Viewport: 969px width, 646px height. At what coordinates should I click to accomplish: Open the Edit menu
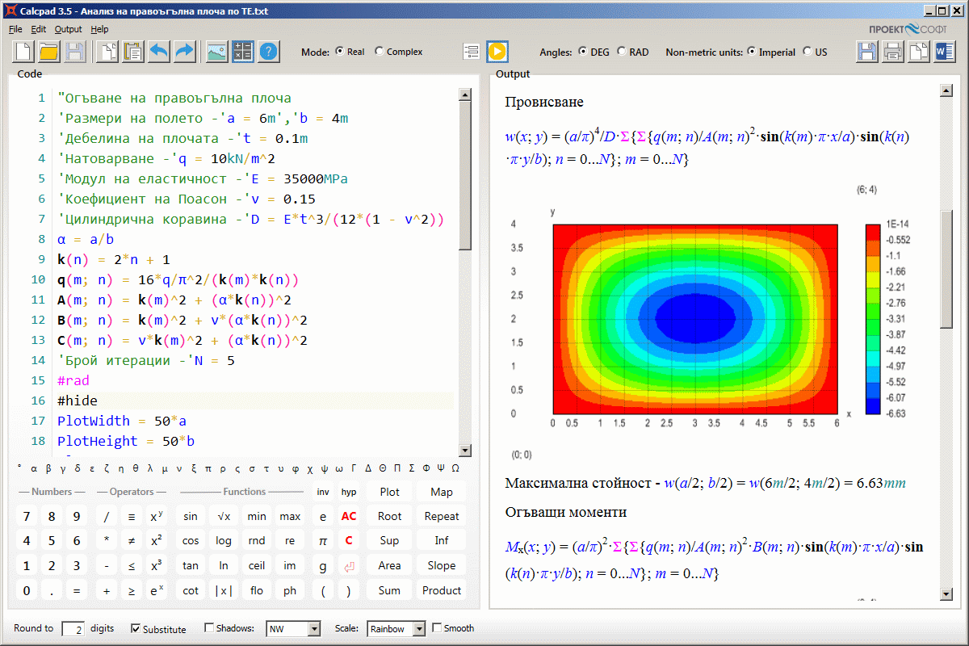pos(38,29)
